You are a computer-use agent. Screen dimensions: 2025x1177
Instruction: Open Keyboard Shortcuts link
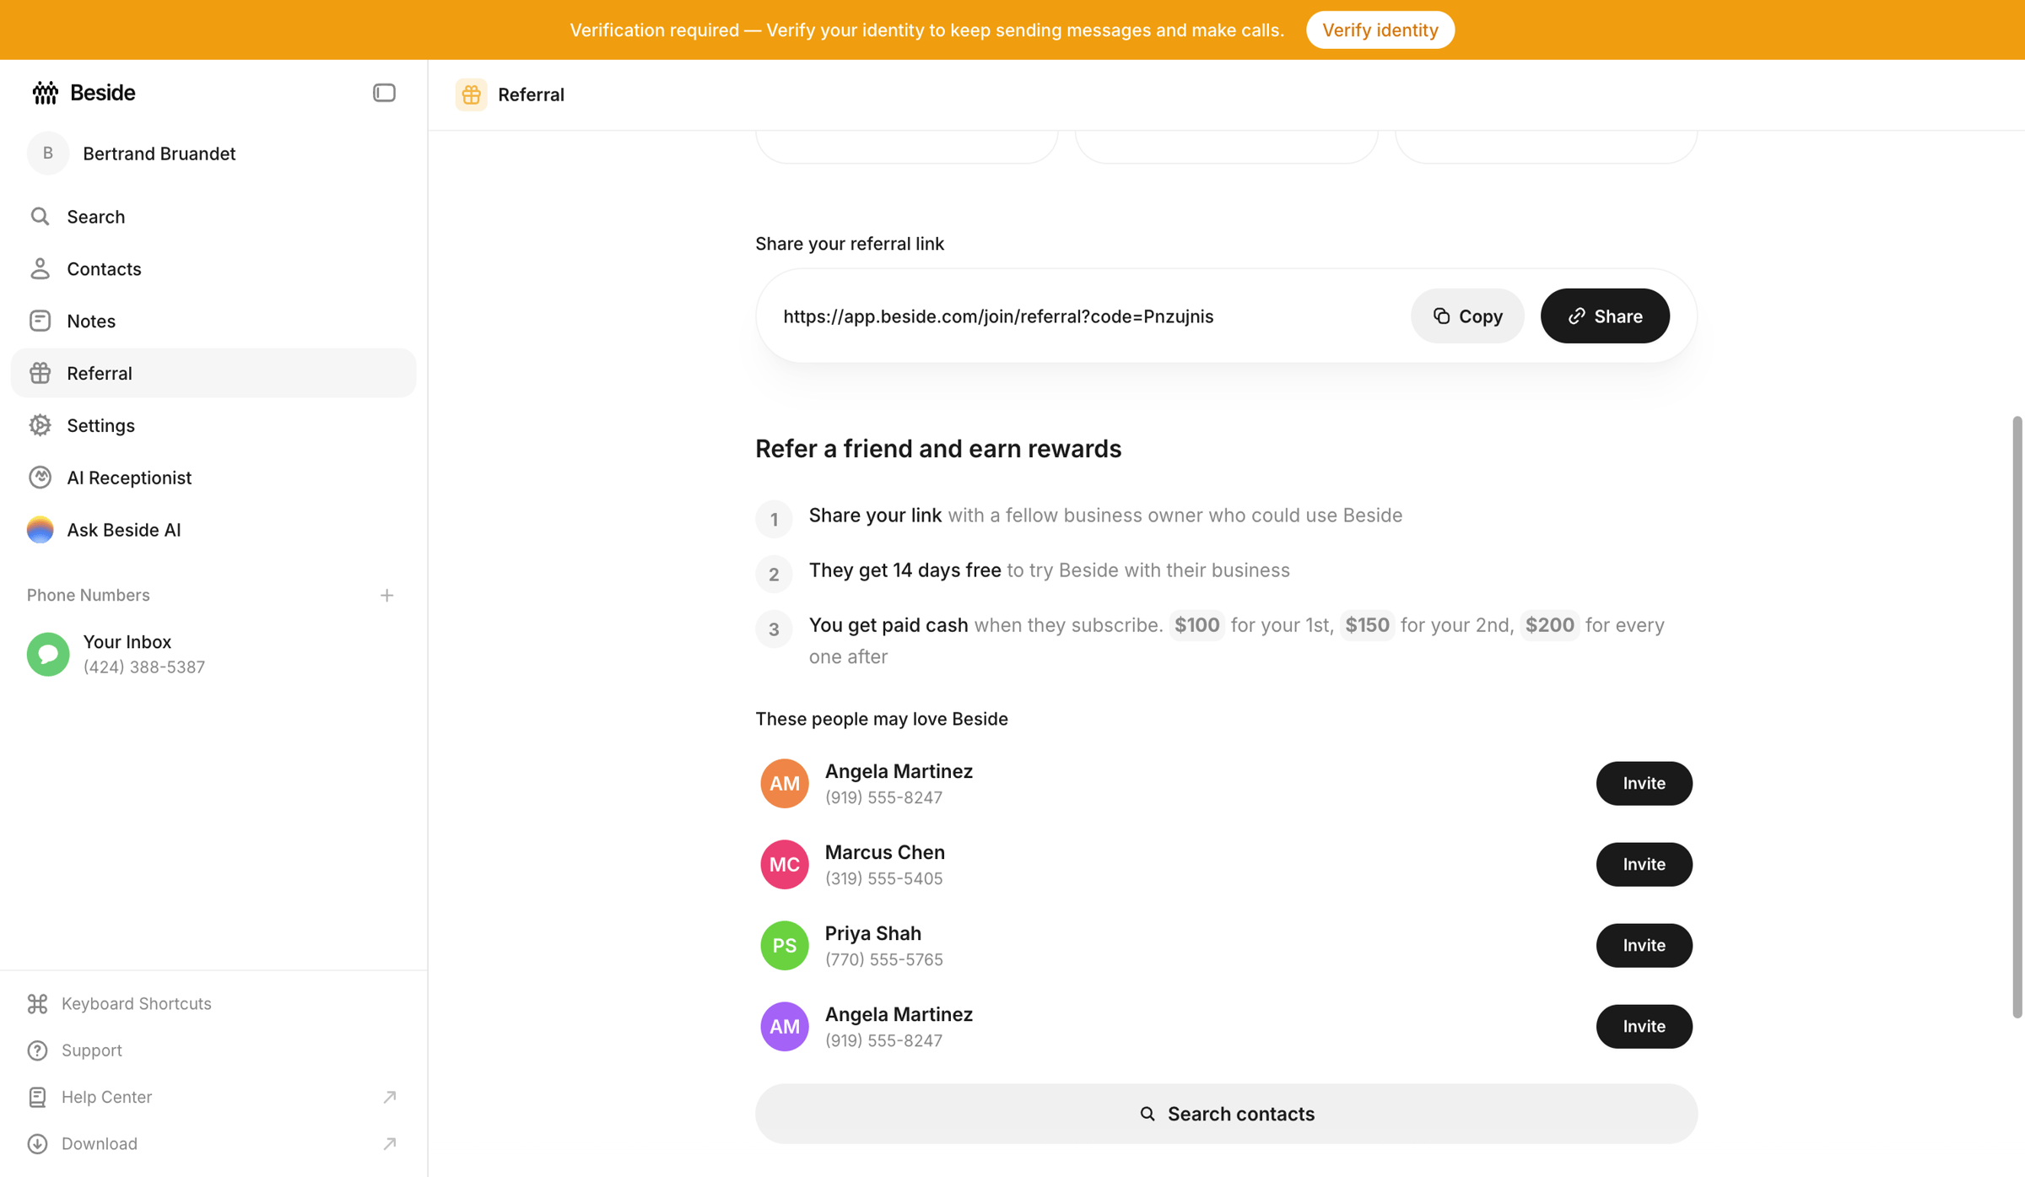(x=136, y=1004)
